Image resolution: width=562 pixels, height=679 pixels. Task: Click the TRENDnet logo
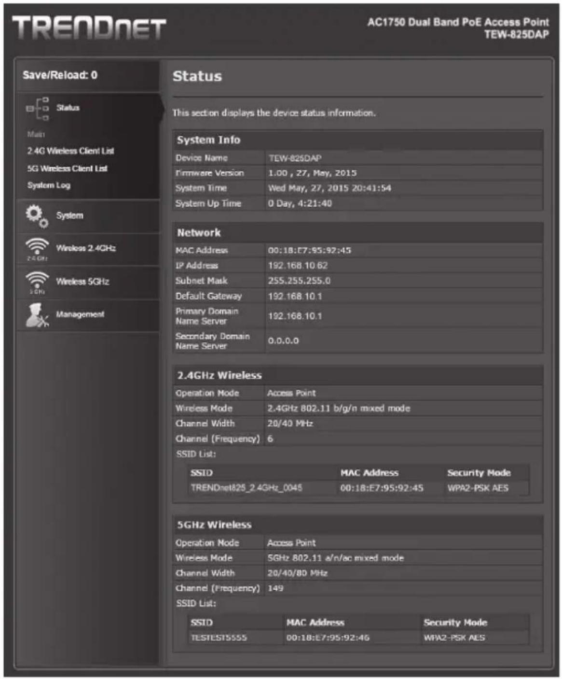click(89, 28)
